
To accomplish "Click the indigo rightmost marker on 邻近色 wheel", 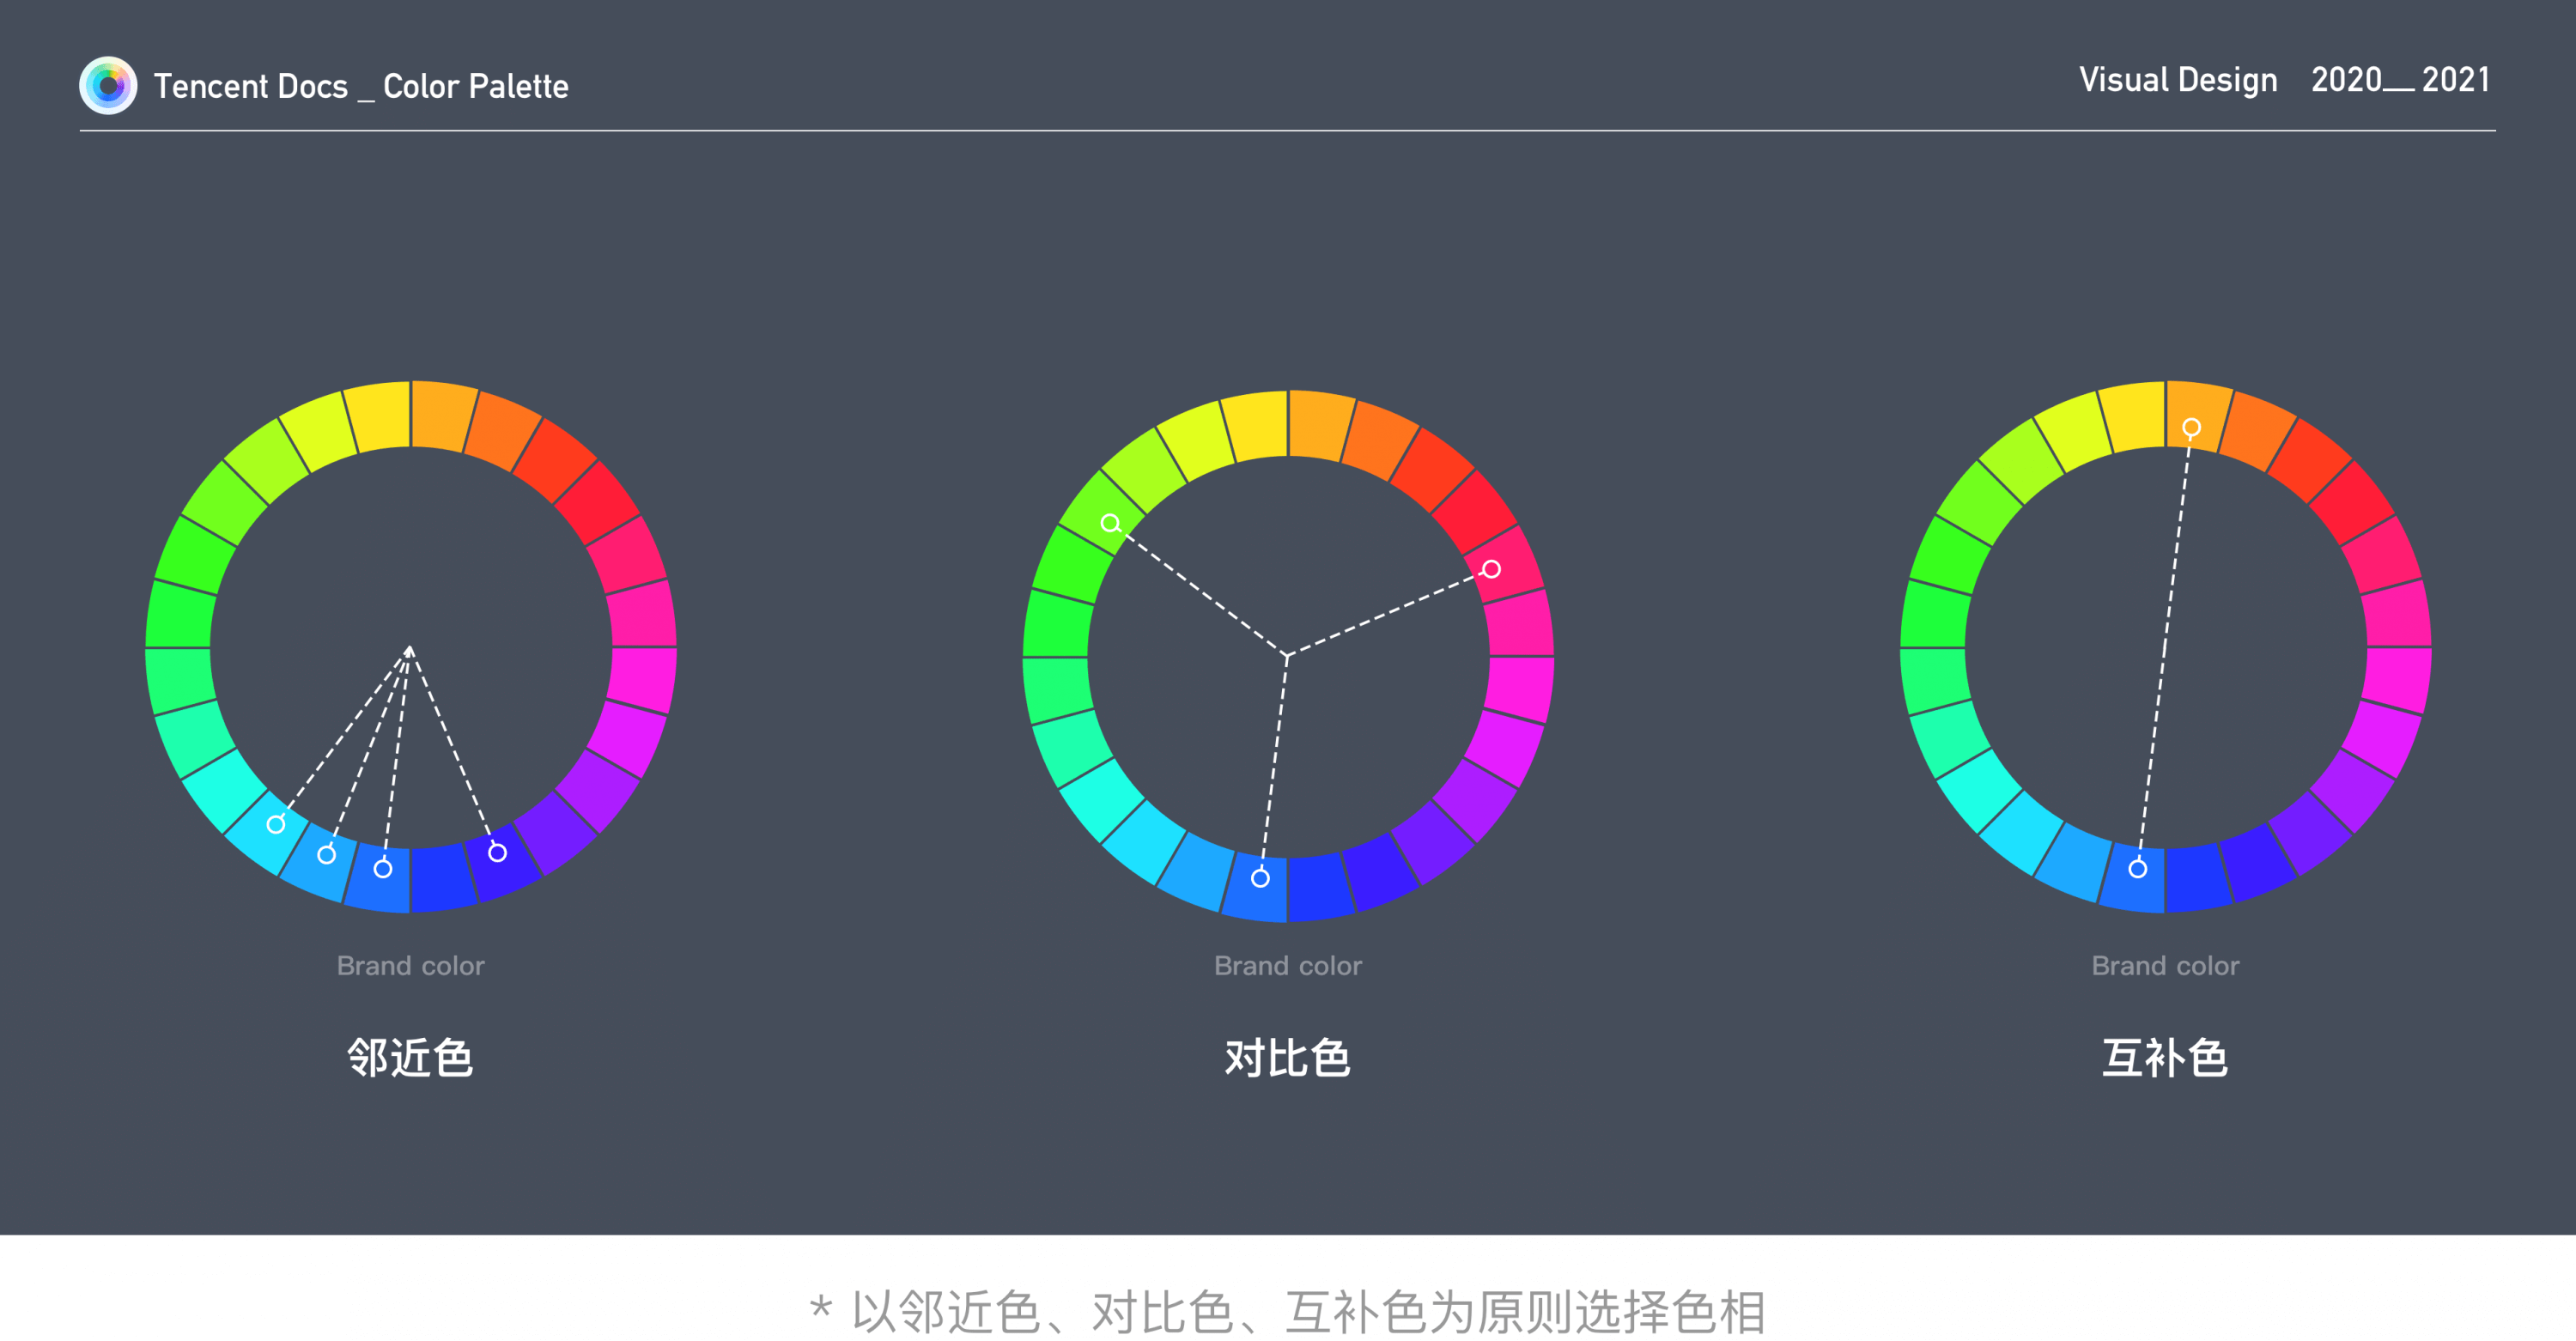I will click(x=497, y=852).
